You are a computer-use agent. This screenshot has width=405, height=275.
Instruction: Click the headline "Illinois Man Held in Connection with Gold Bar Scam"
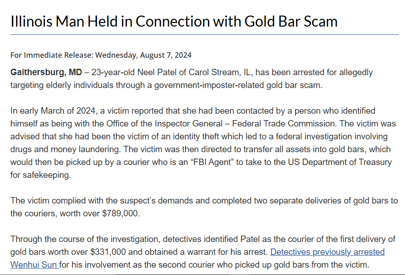(174, 21)
